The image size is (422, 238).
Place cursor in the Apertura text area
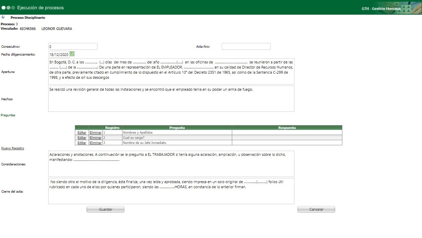[171, 72]
